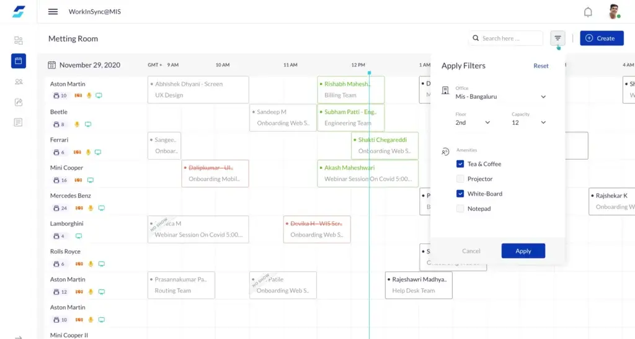Open cancelled Dalipkumar booking
The width and height of the screenshot is (635, 339).
(x=215, y=174)
